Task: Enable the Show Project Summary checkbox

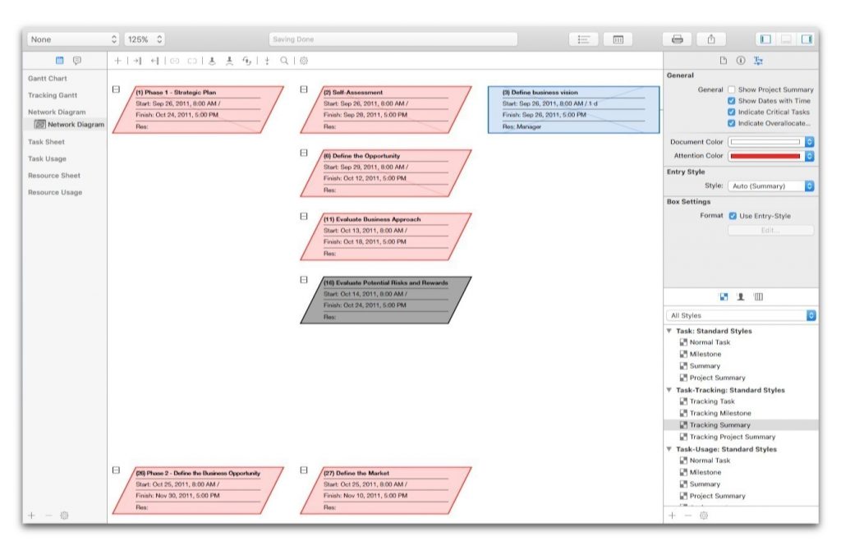Action: (x=731, y=89)
